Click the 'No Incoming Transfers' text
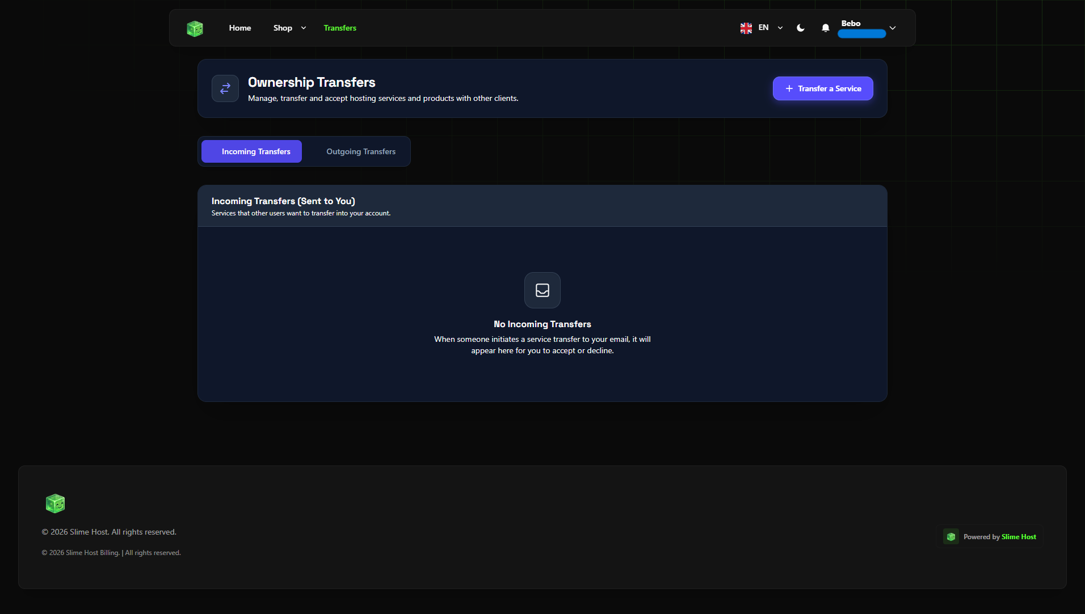 pyautogui.click(x=542, y=324)
